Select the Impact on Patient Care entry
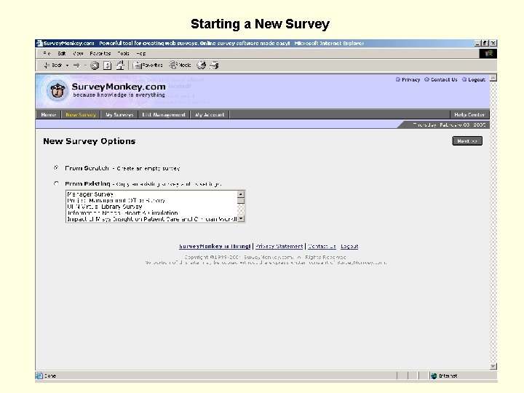Viewport: 524px width, 393px height. [x=151, y=219]
